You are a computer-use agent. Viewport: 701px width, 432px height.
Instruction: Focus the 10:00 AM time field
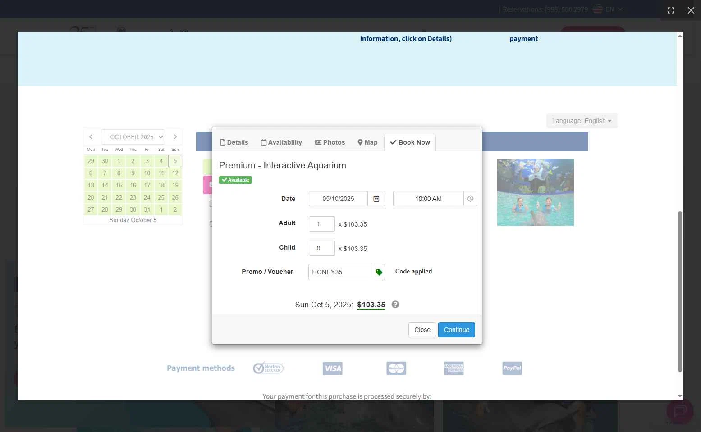(428, 199)
